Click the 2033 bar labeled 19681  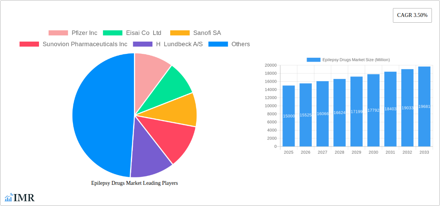[x=424, y=106]
